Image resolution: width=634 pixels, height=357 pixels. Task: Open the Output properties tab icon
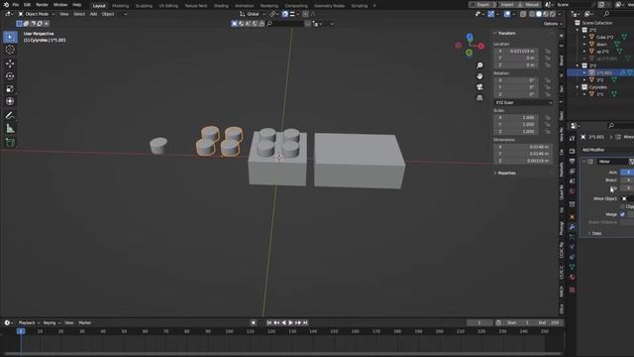573,161
